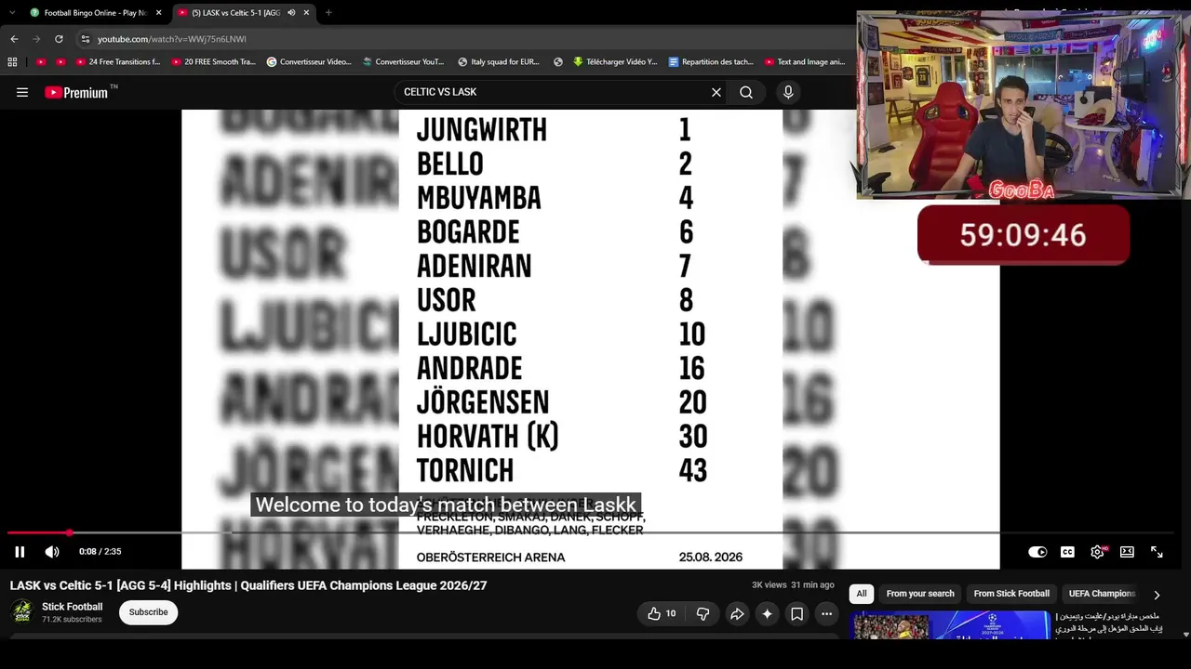
Task: Mute the video with the speaker icon
Action: pyautogui.click(x=52, y=552)
